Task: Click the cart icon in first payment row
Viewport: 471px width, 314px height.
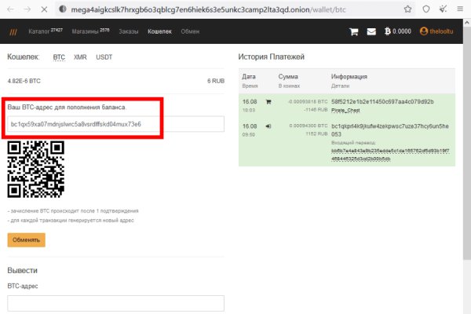Action: click(x=268, y=101)
